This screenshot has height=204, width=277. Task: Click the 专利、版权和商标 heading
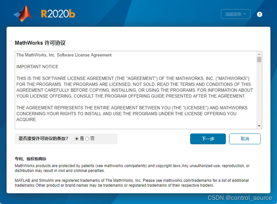tap(30, 159)
